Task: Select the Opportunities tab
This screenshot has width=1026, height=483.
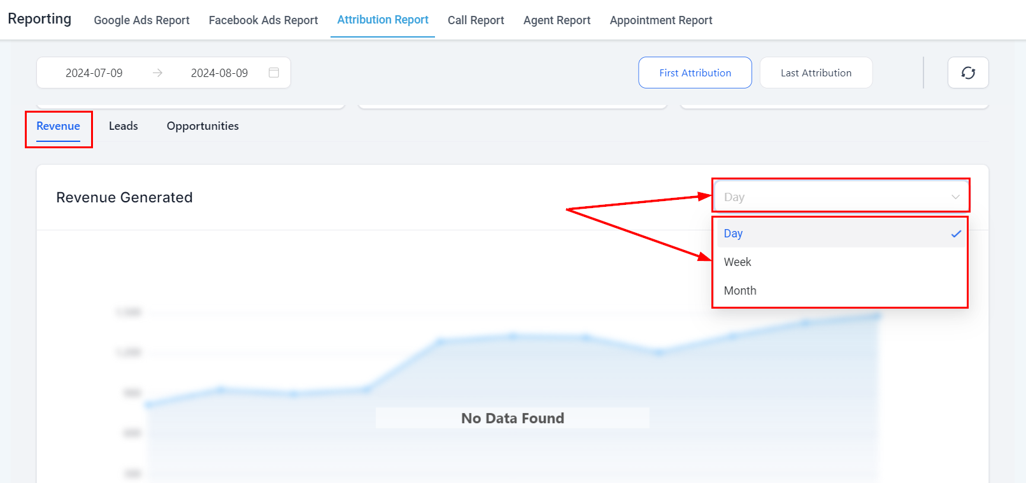Action: tap(203, 126)
